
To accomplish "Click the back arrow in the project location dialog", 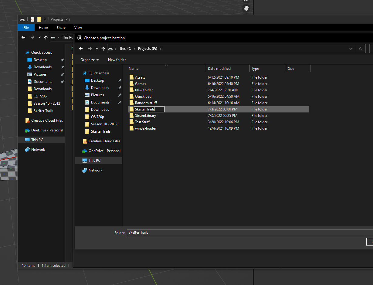I will coord(81,49).
